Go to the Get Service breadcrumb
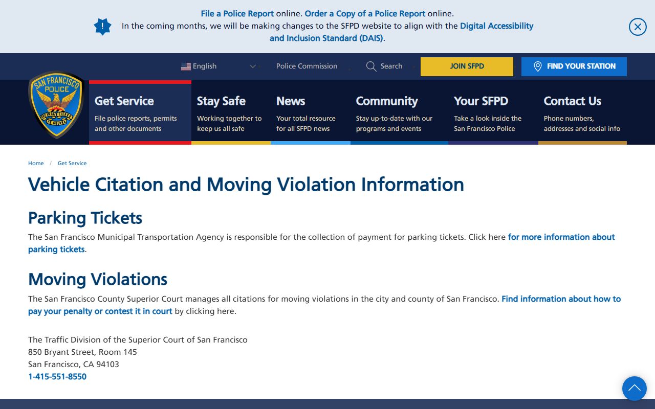 [72, 163]
